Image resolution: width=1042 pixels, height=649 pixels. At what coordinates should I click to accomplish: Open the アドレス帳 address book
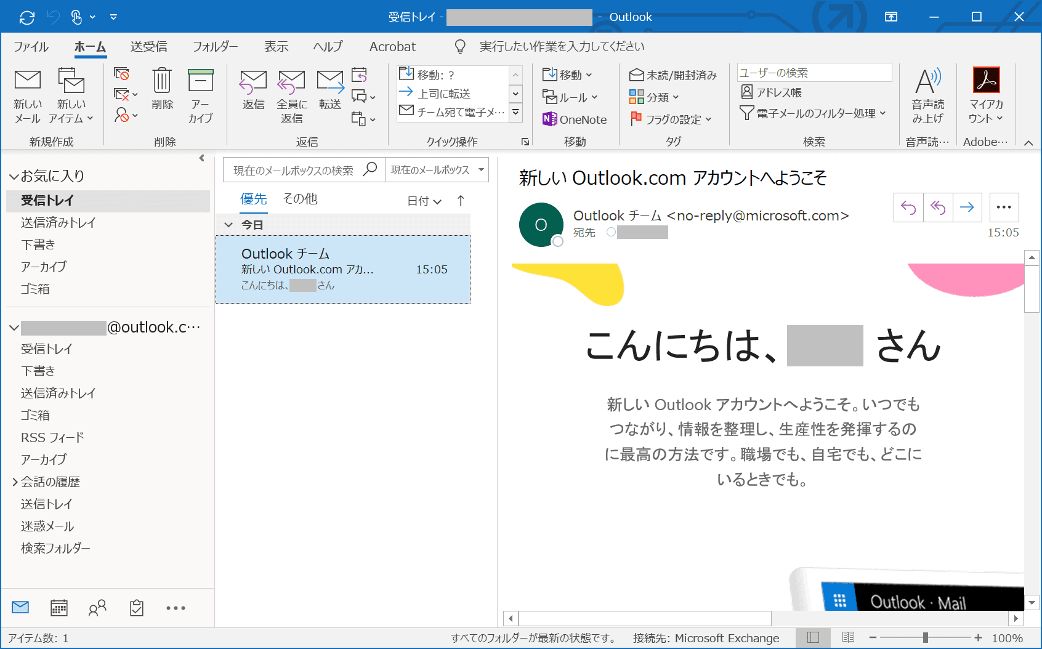pos(772,92)
